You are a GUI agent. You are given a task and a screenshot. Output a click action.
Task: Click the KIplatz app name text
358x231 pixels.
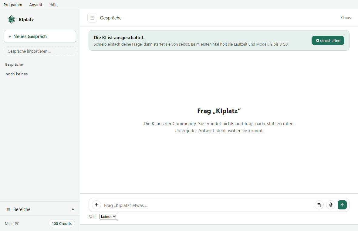click(26, 20)
